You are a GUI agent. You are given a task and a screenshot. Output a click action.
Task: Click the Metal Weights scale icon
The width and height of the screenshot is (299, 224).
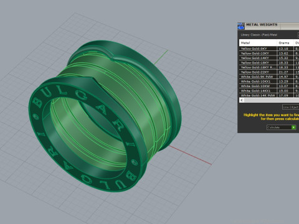point(241,26)
